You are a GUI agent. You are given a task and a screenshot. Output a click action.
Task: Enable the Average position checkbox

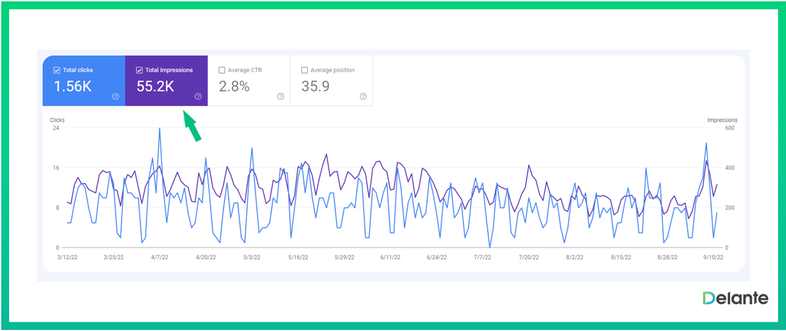(x=305, y=70)
